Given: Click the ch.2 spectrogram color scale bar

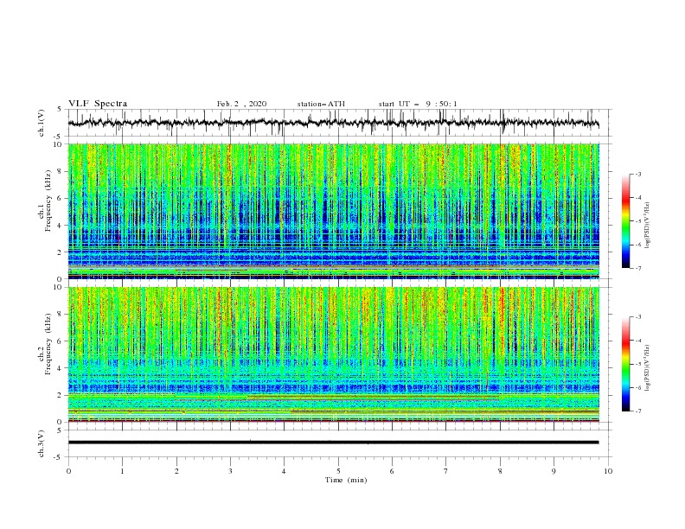Looking at the screenshot, I should click(625, 364).
